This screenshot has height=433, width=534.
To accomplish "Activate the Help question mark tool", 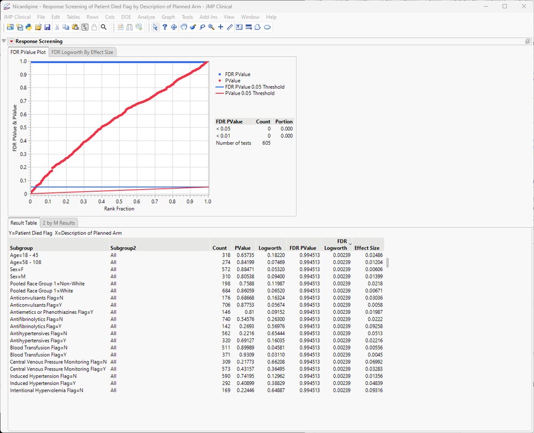I will (x=165, y=27).
